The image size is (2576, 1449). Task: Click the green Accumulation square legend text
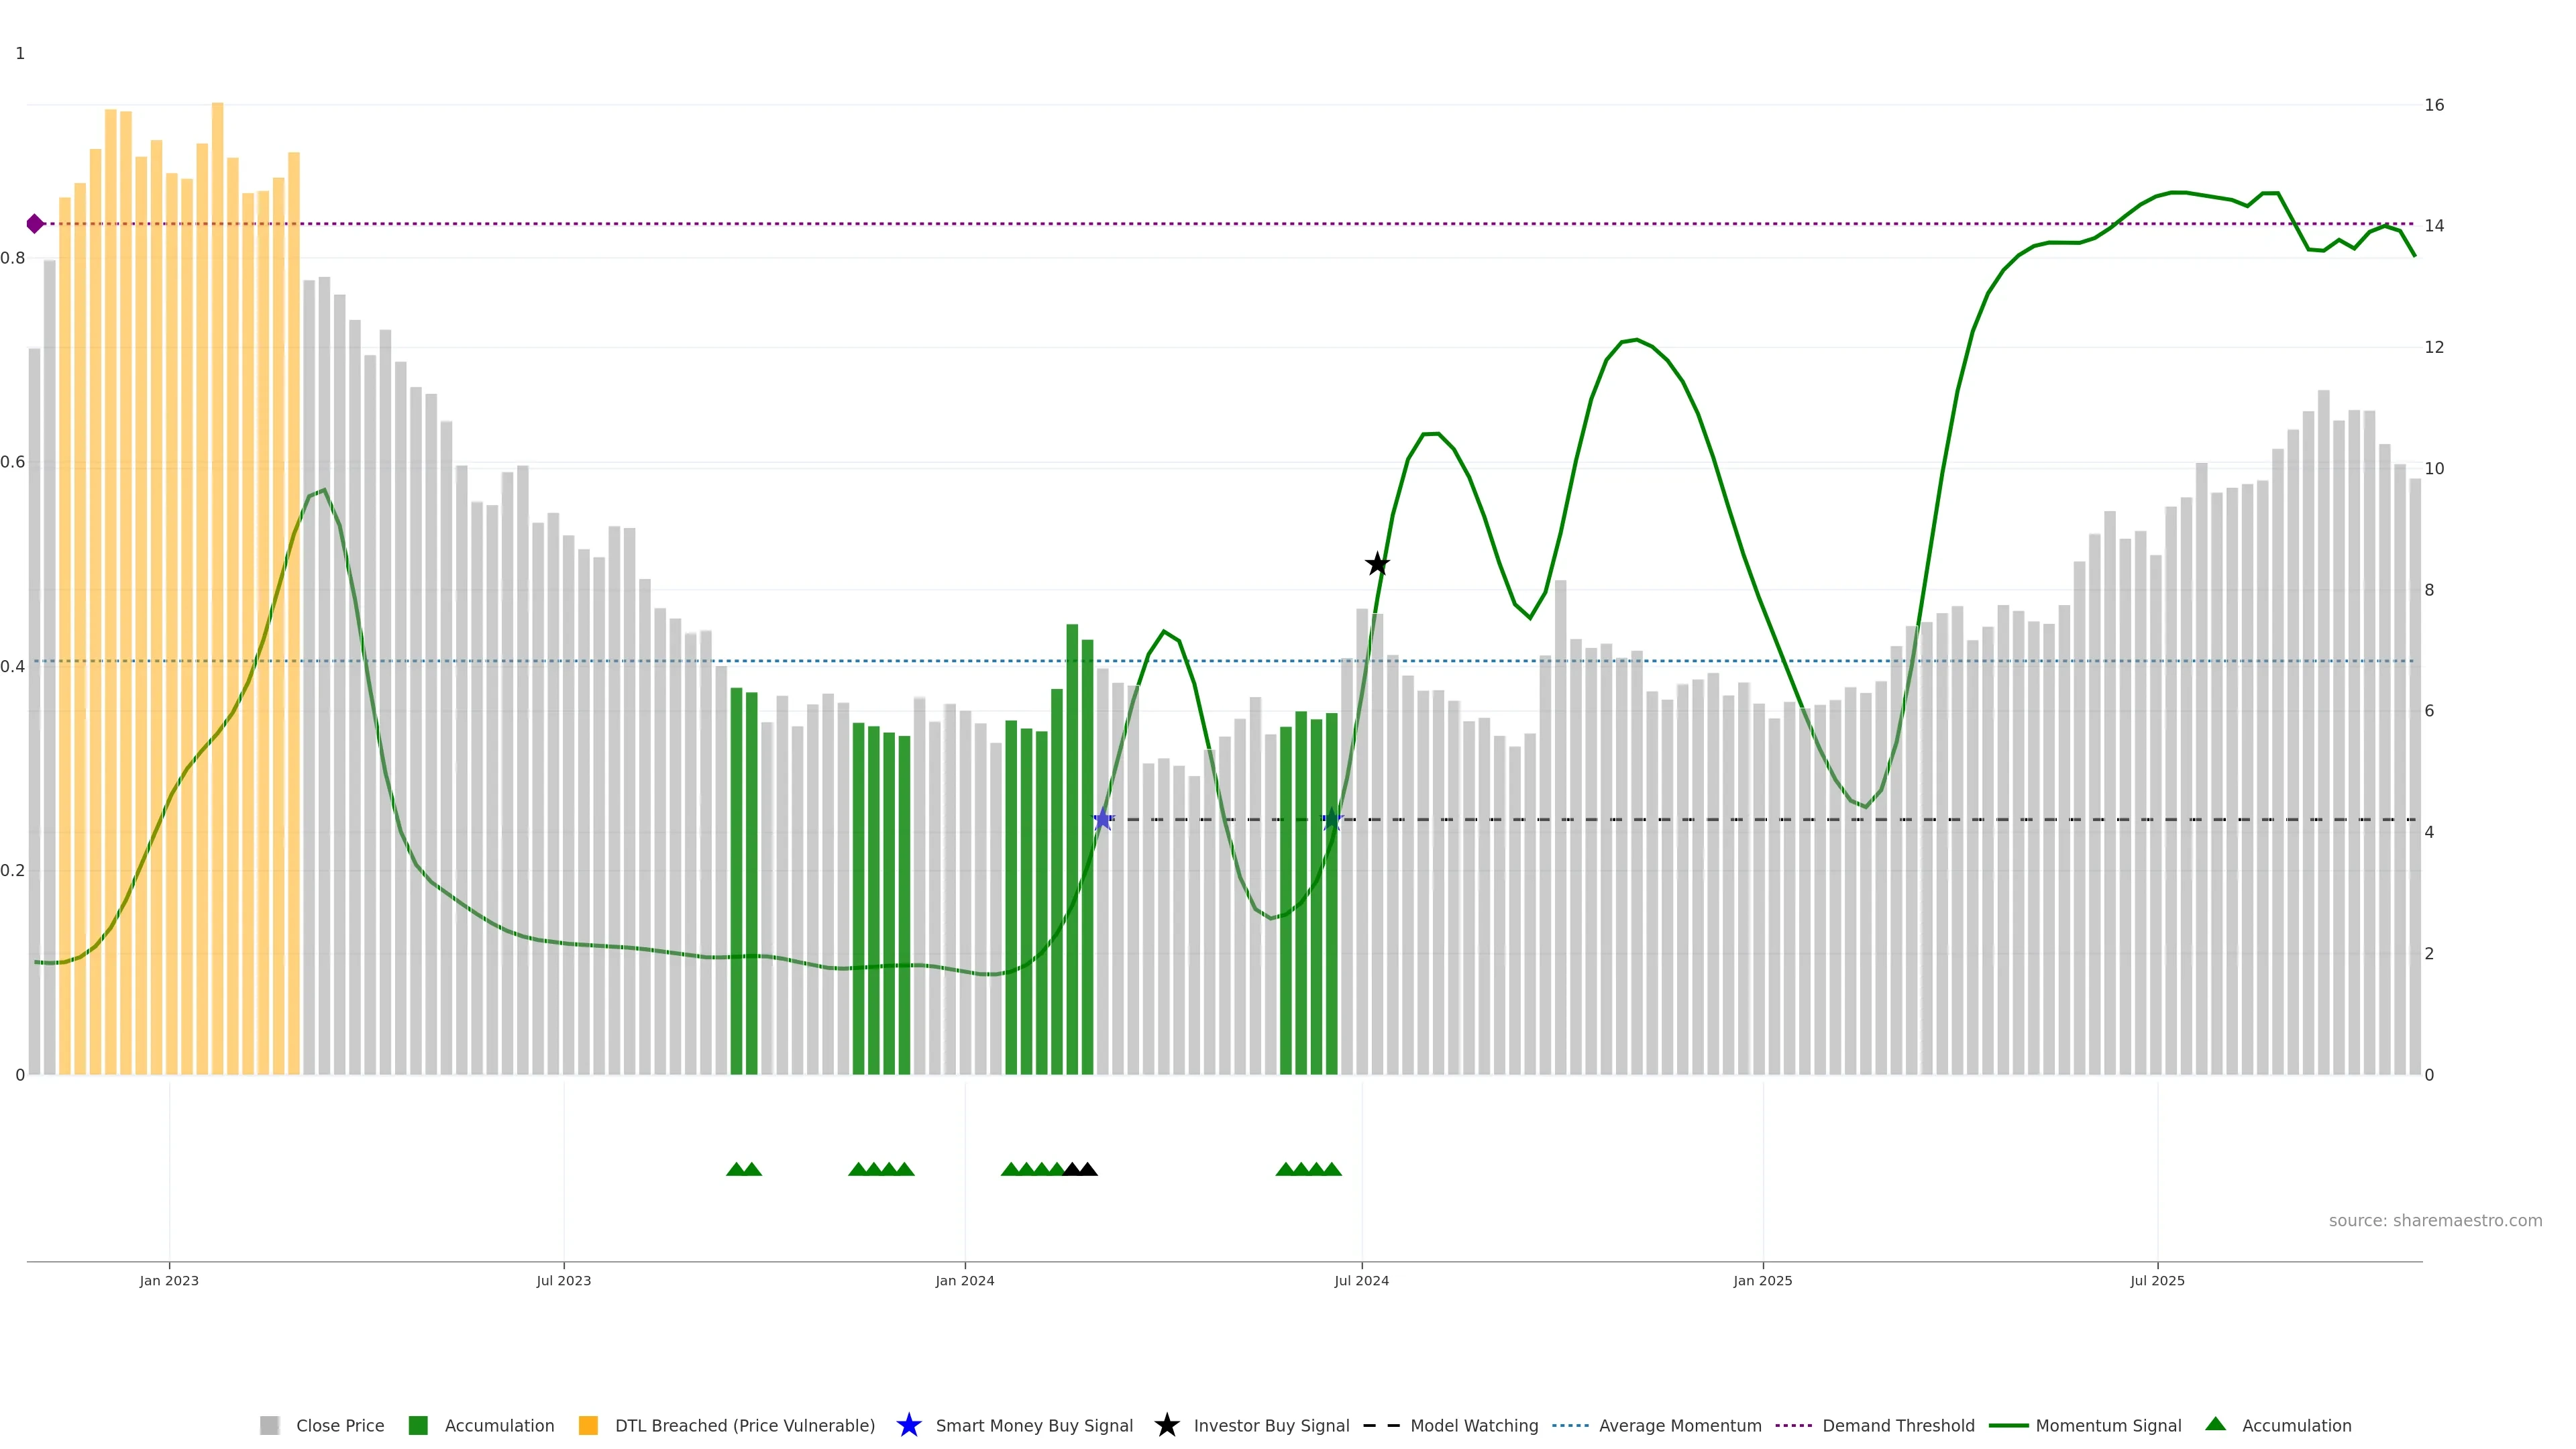click(x=499, y=1426)
